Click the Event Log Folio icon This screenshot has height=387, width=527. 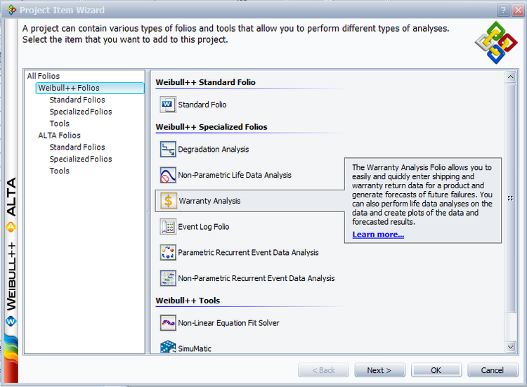(x=168, y=227)
